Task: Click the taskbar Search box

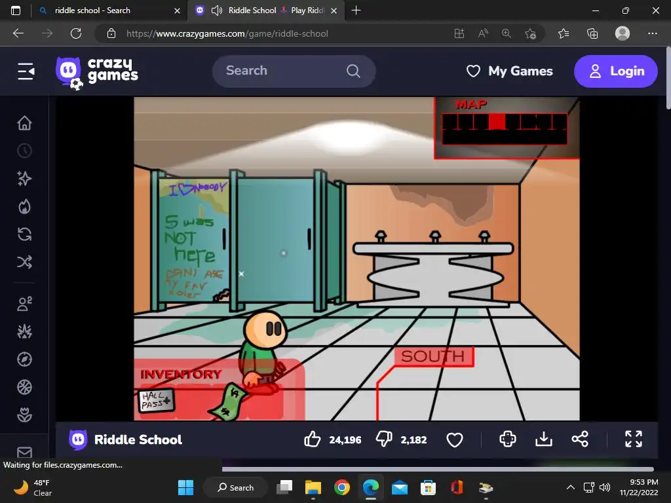Action: click(x=235, y=487)
